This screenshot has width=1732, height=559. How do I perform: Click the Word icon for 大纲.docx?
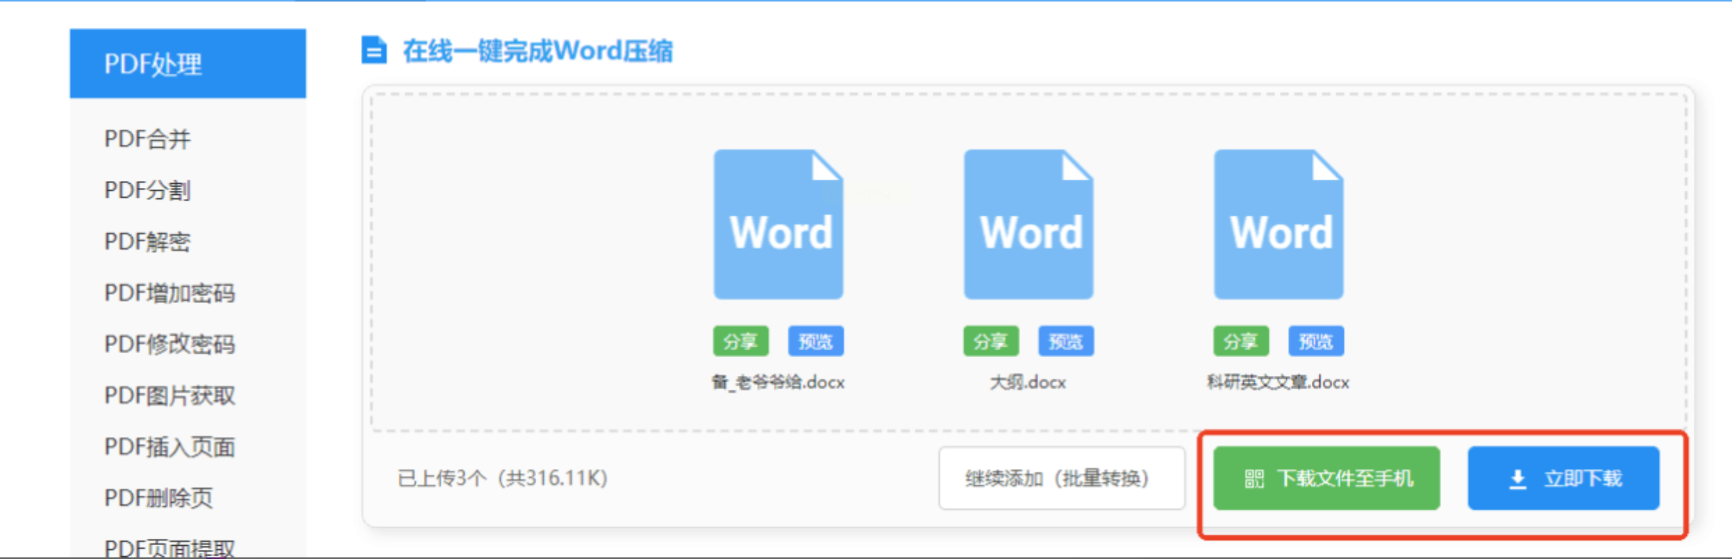[x=1029, y=225]
